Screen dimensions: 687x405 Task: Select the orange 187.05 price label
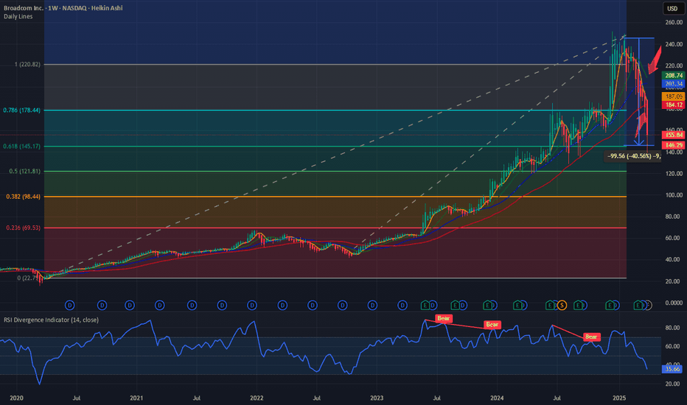coord(674,96)
